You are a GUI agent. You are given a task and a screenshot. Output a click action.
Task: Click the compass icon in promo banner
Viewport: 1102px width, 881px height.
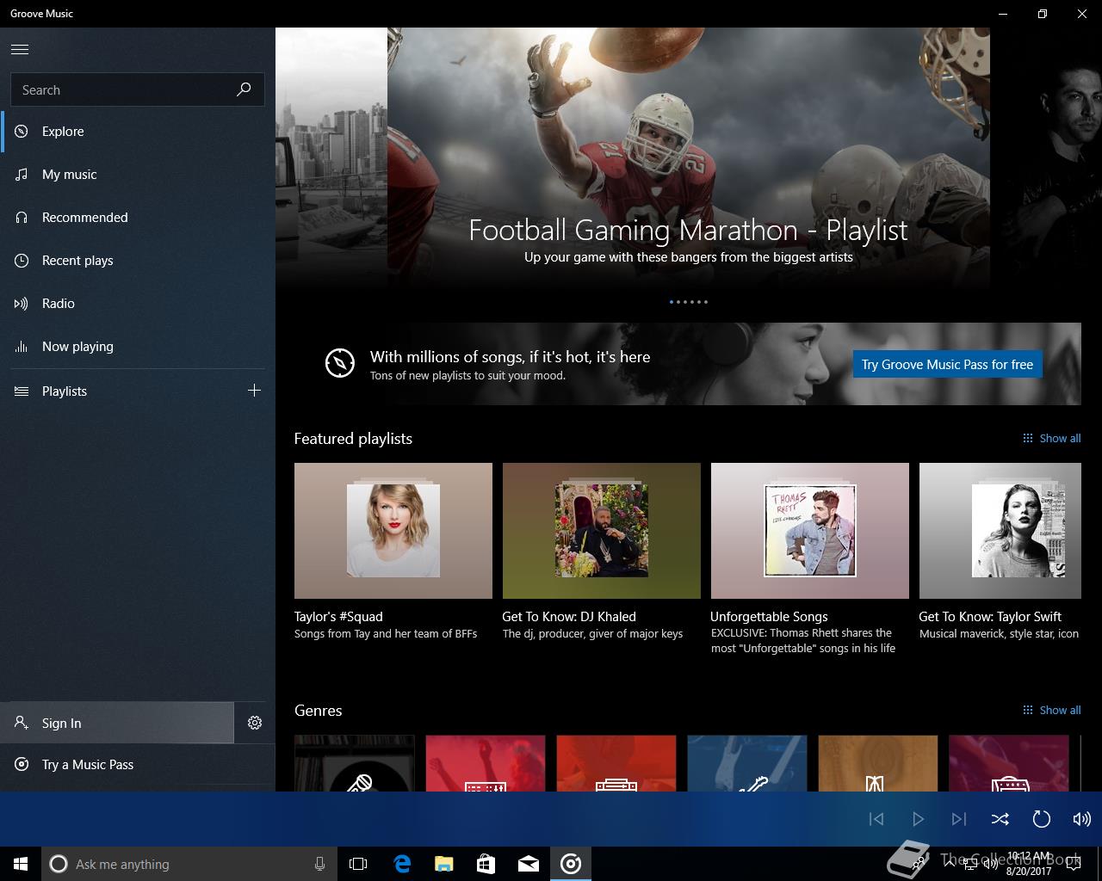pyautogui.click(x=340, y=363)
